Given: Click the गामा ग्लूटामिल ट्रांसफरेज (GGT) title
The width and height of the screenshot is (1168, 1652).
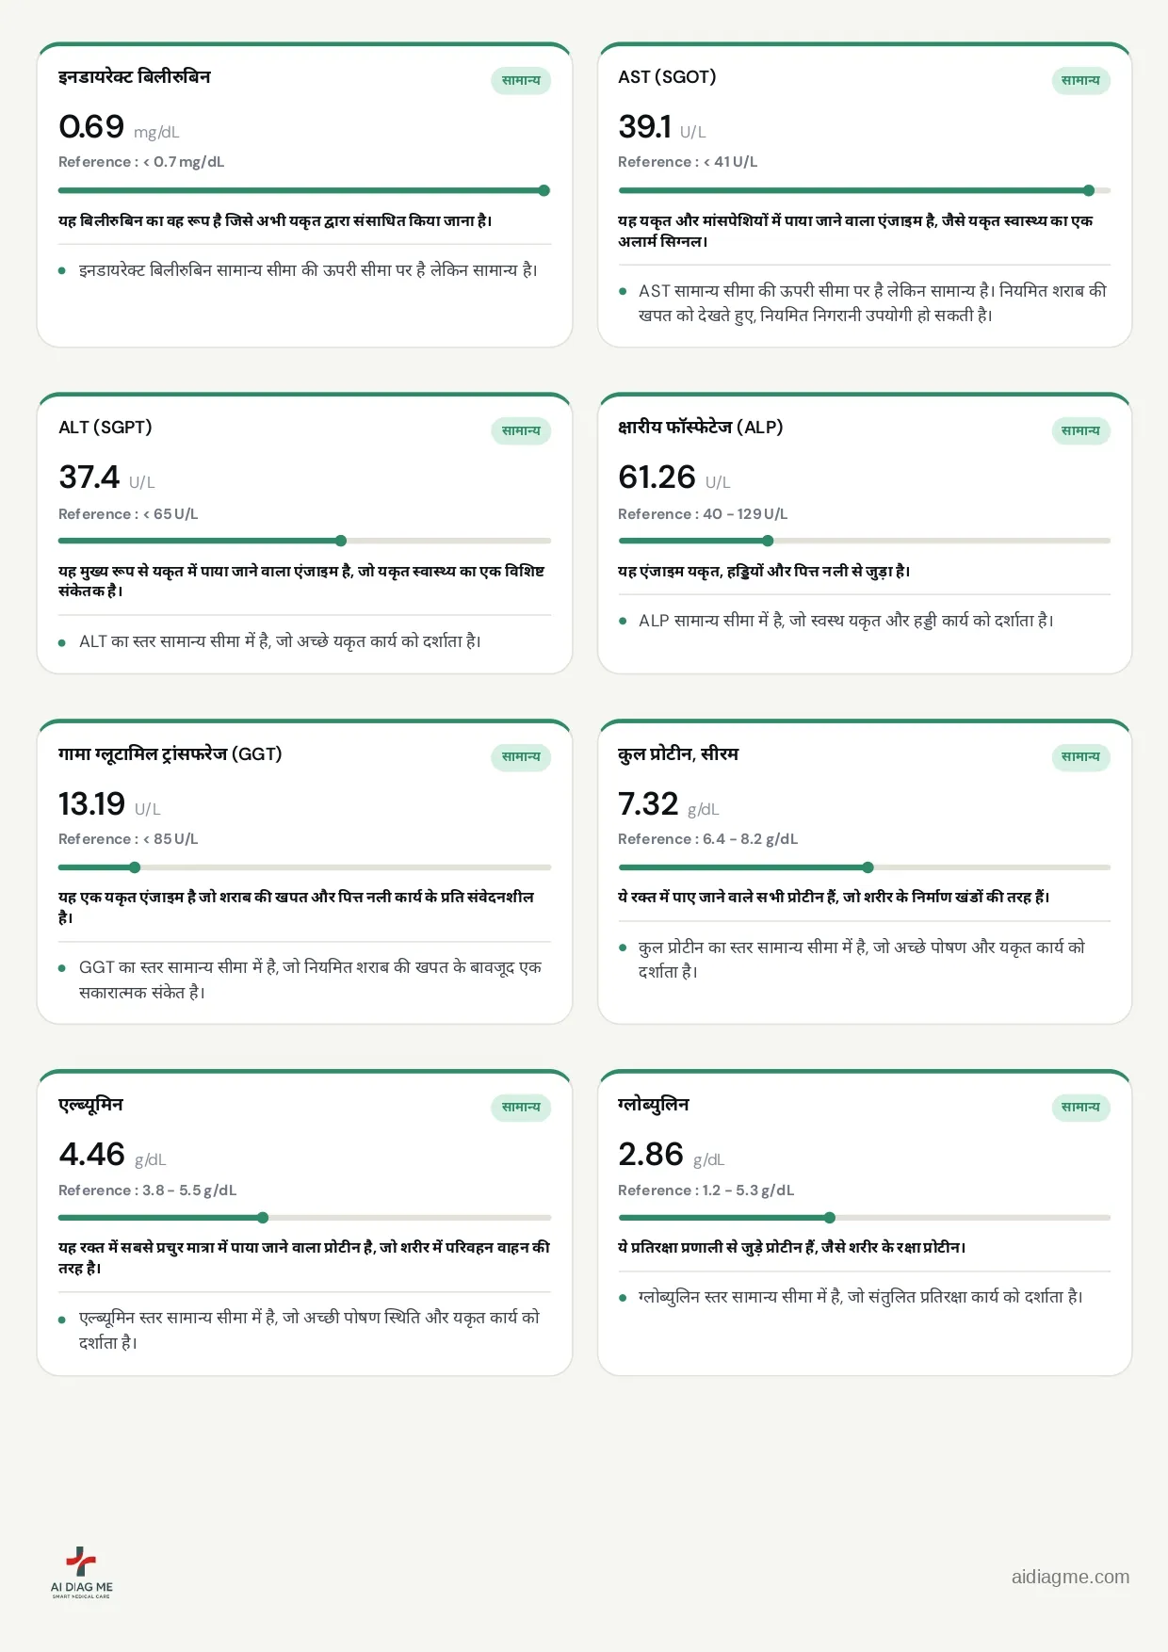Looking at the screenshot, I should click(x=170, y=754).
